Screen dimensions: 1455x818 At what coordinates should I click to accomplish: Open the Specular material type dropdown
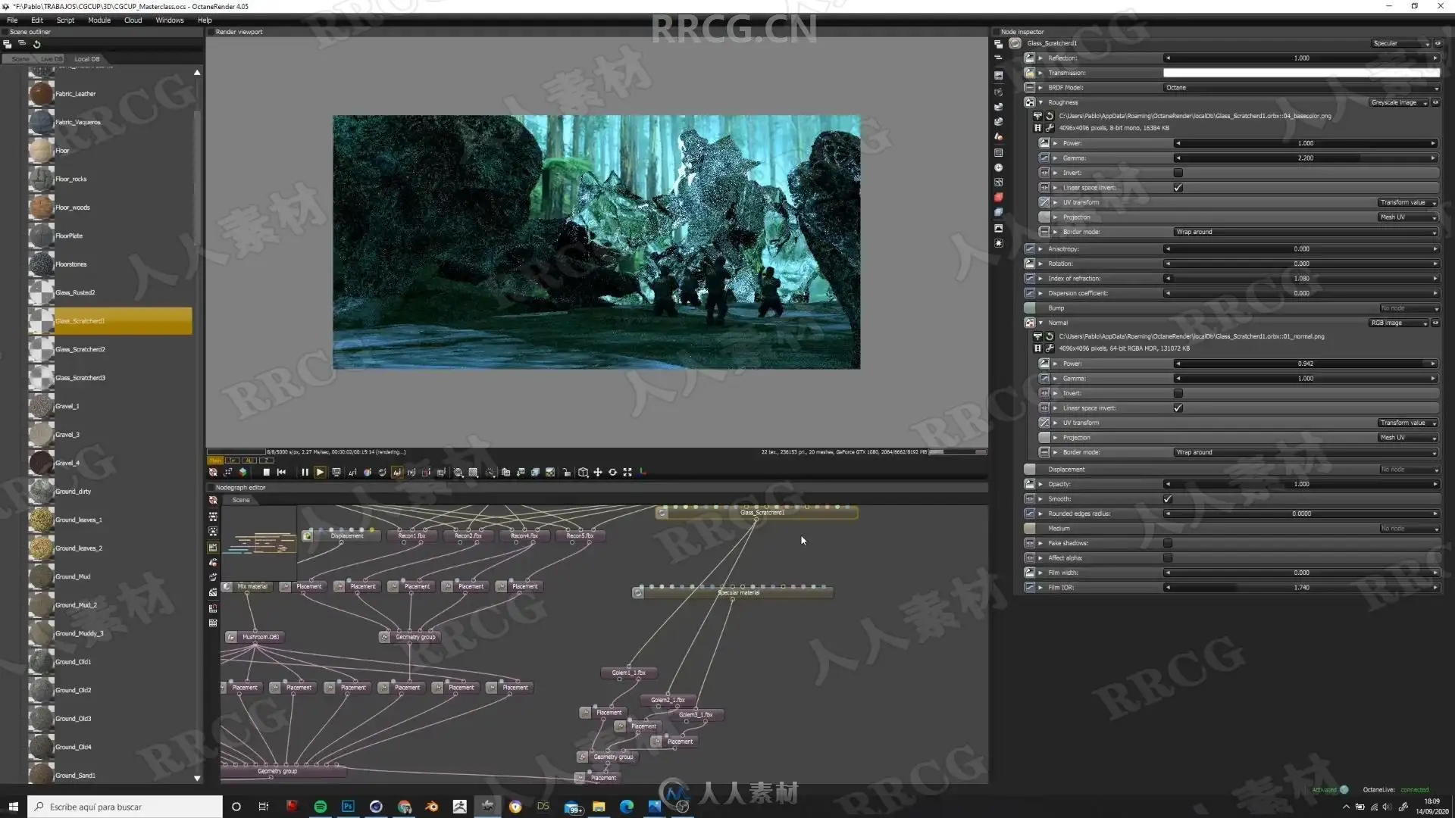pos(1400,43)
